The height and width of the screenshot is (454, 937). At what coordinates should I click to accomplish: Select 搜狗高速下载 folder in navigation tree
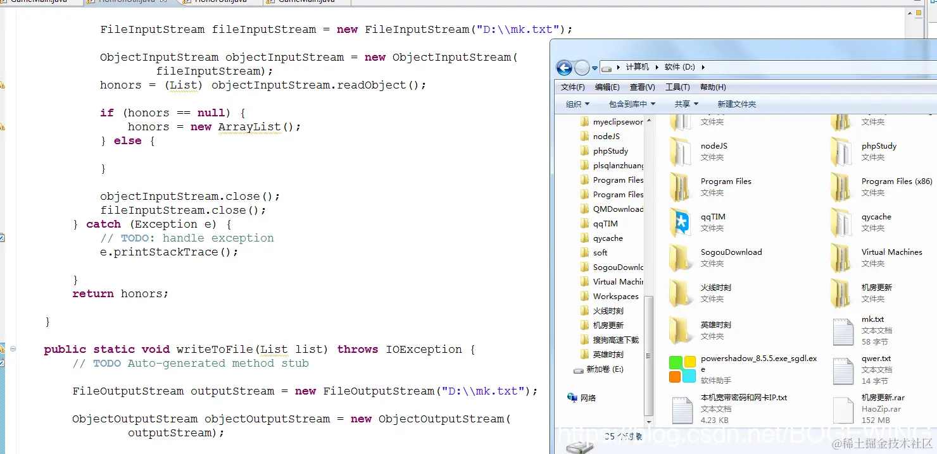[609, 340]
